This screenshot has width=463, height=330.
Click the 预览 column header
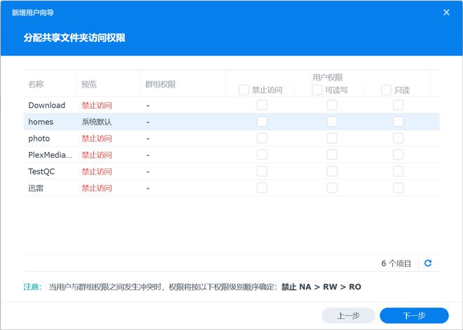tap(89, 84)
